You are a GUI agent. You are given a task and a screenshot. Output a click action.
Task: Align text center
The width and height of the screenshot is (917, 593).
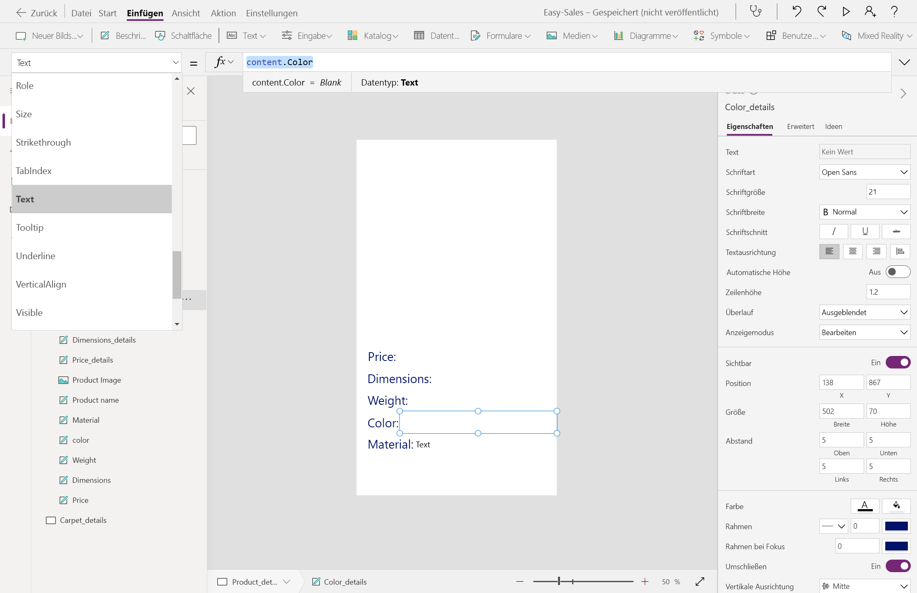point(853,252)
